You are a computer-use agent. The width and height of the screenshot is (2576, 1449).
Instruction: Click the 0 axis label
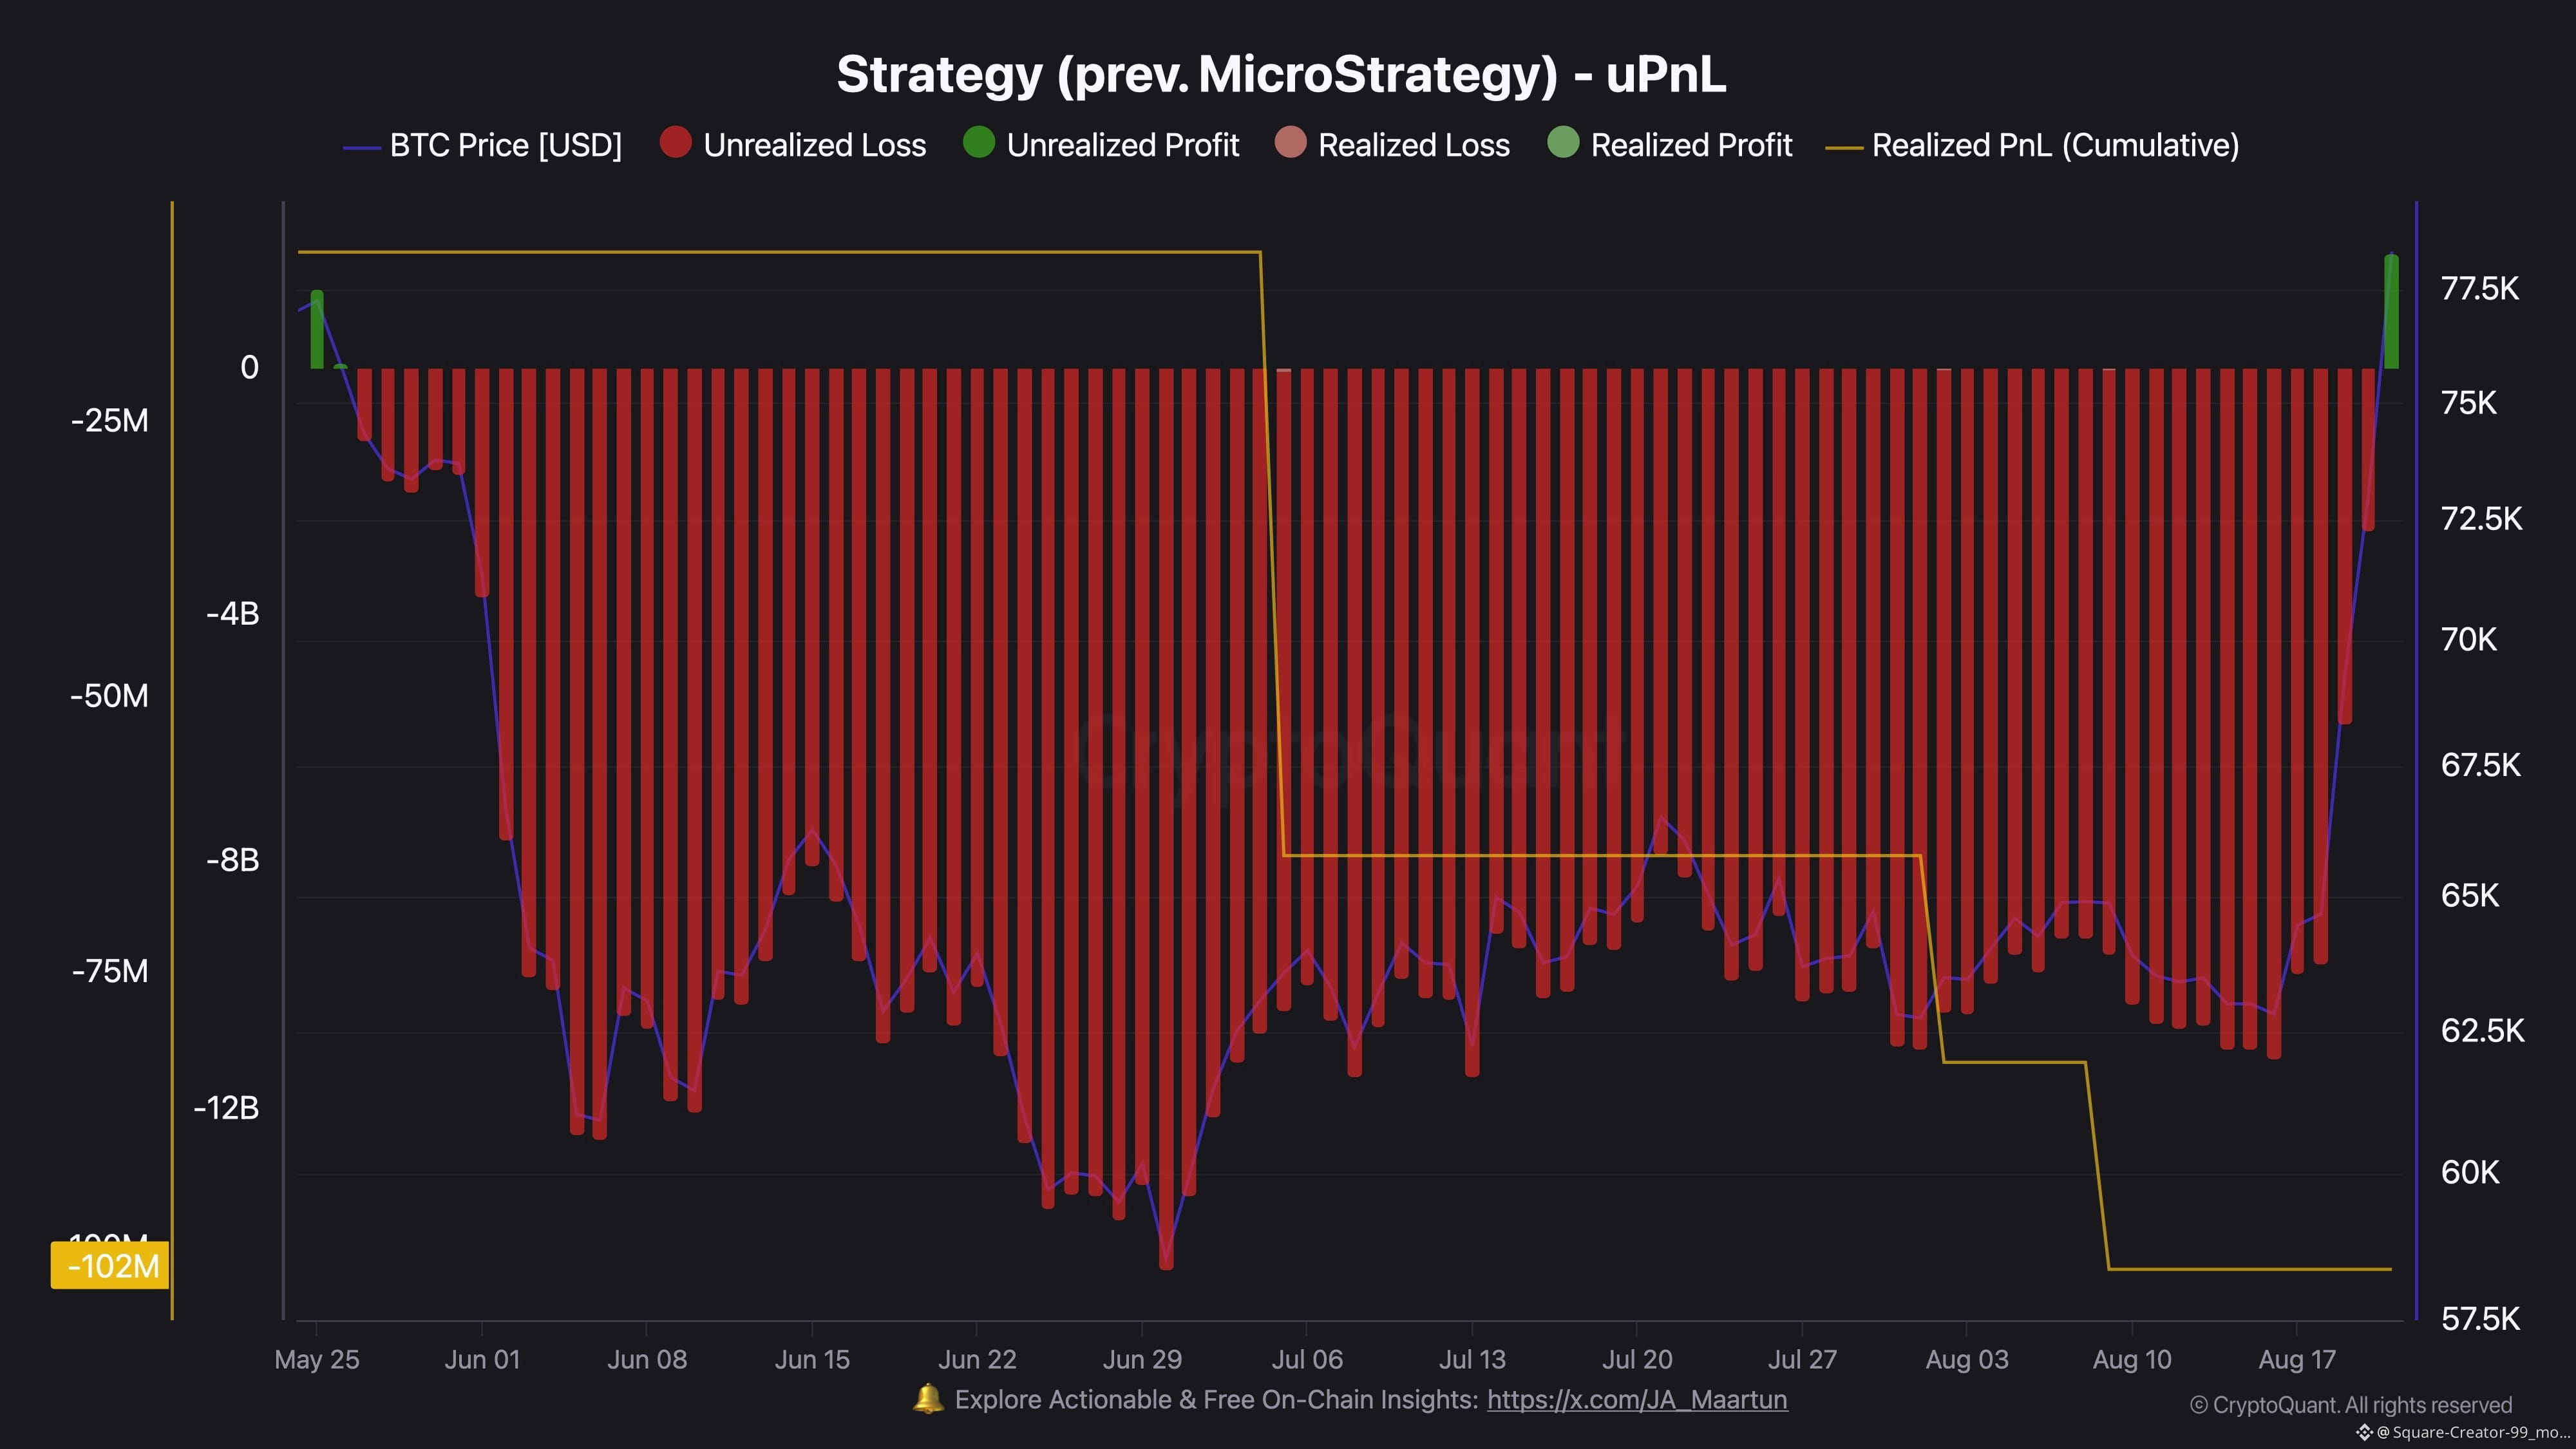249,368
